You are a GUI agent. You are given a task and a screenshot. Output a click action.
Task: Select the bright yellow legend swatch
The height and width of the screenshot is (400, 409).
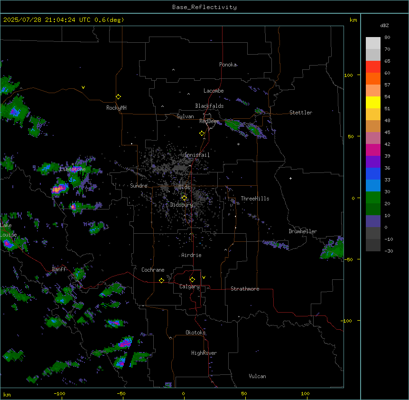click(373, 102)
